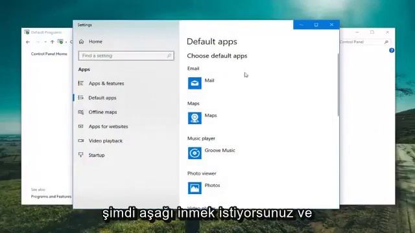Click the Settings vertical scrollbar
The height and width of the screenshot is (233, 415).
point(338,85)
